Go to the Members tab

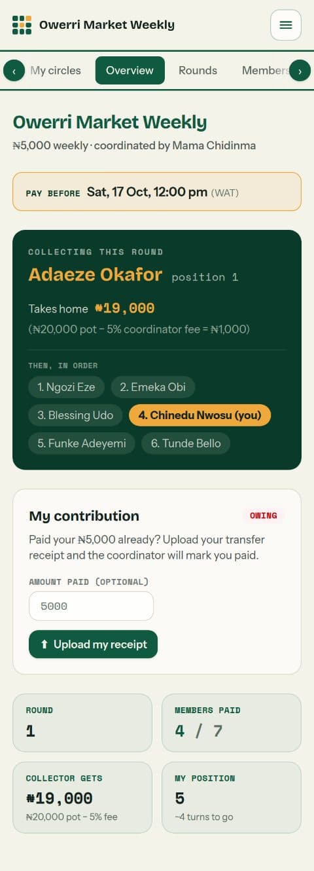click(x=264, y=70)
